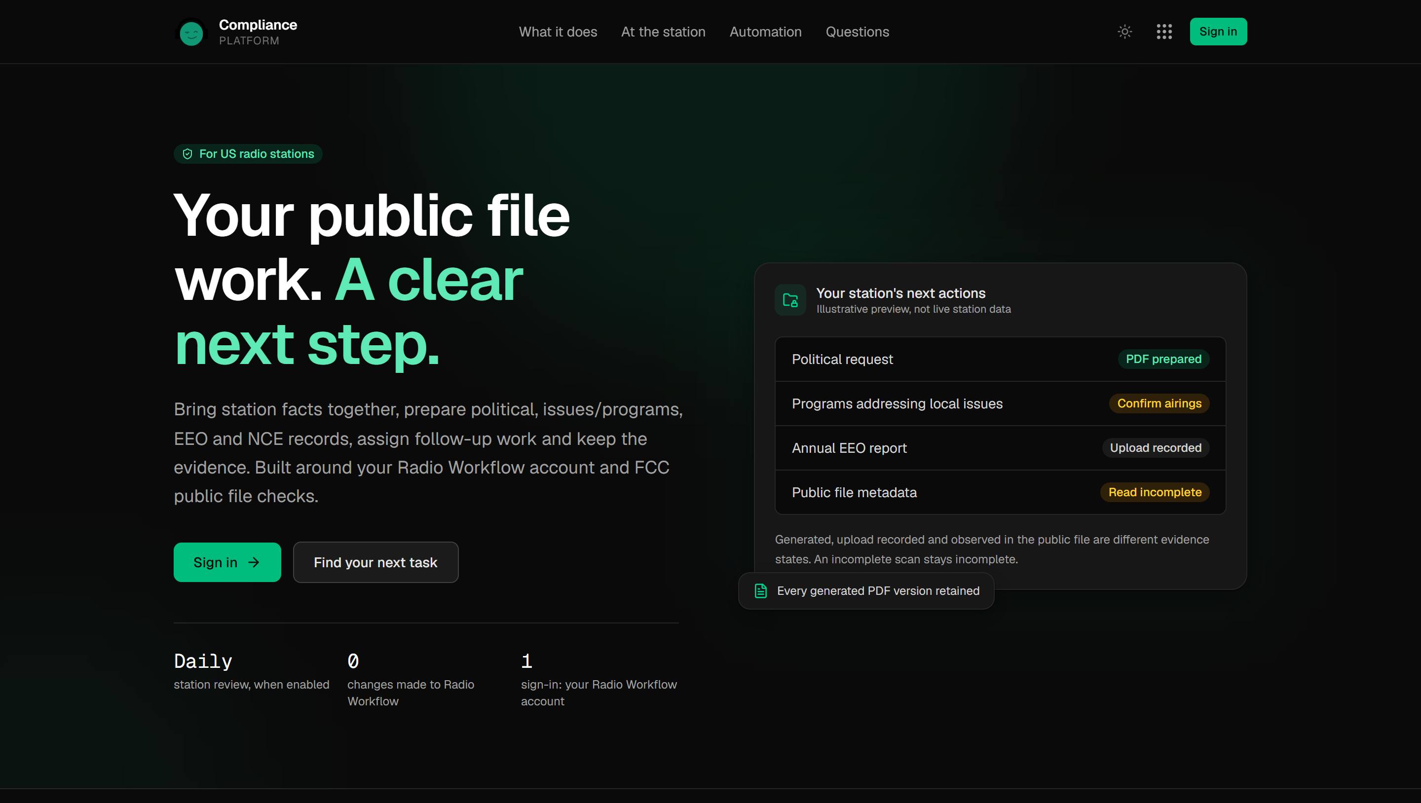Click the shield icon in US radio stations badge
Image resolution: width=1421 pixels, height=803 pixels.
[x=187, y=154]
